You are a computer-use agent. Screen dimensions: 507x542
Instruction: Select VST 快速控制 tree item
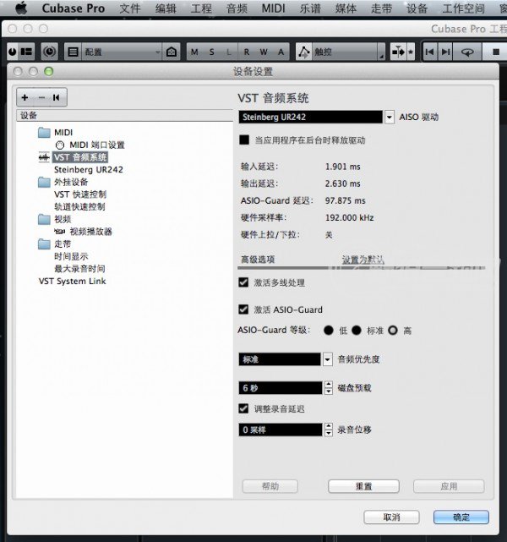coord(80,194)
